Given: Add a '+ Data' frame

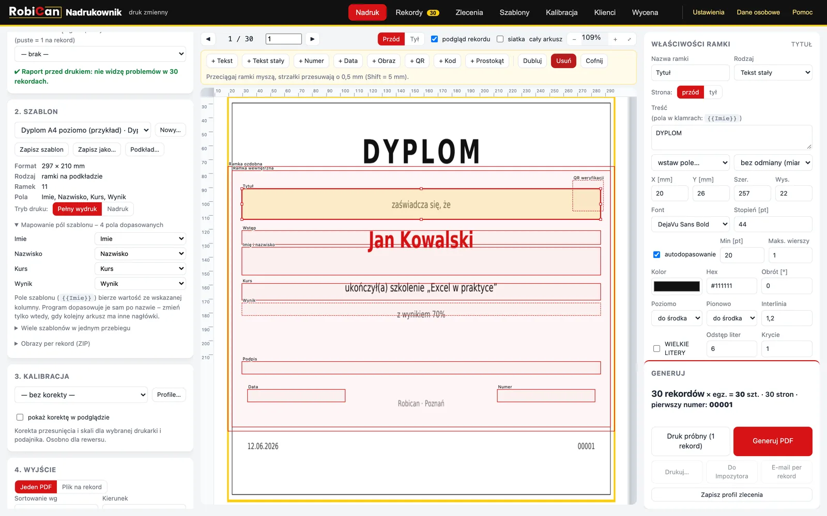Looking at the screenshot, I should [x=348, y=61].
